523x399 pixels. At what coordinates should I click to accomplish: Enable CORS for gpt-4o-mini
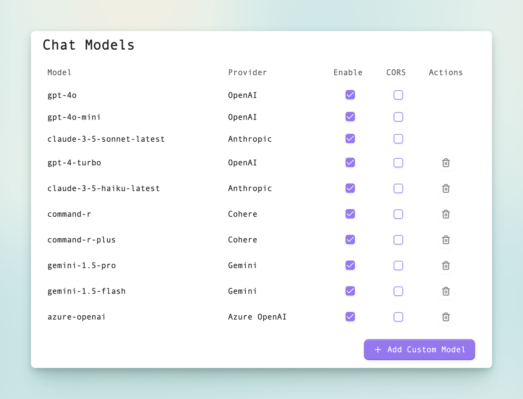pos(398,117)
